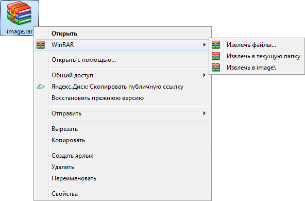Click icon beside Извлечь файлы...
The height and width of the screenshot is (201, 305).
click(216, 45)
